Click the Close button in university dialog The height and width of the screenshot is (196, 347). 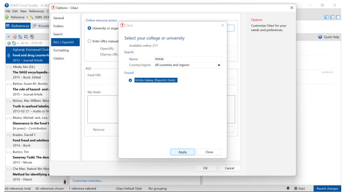(209, 152)
